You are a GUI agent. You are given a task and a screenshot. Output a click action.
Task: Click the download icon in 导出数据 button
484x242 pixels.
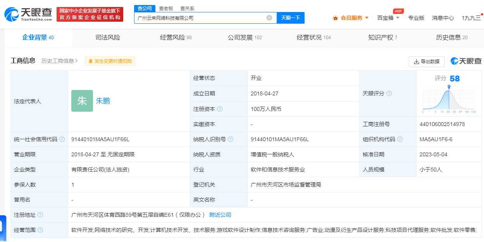coord(417,62)
